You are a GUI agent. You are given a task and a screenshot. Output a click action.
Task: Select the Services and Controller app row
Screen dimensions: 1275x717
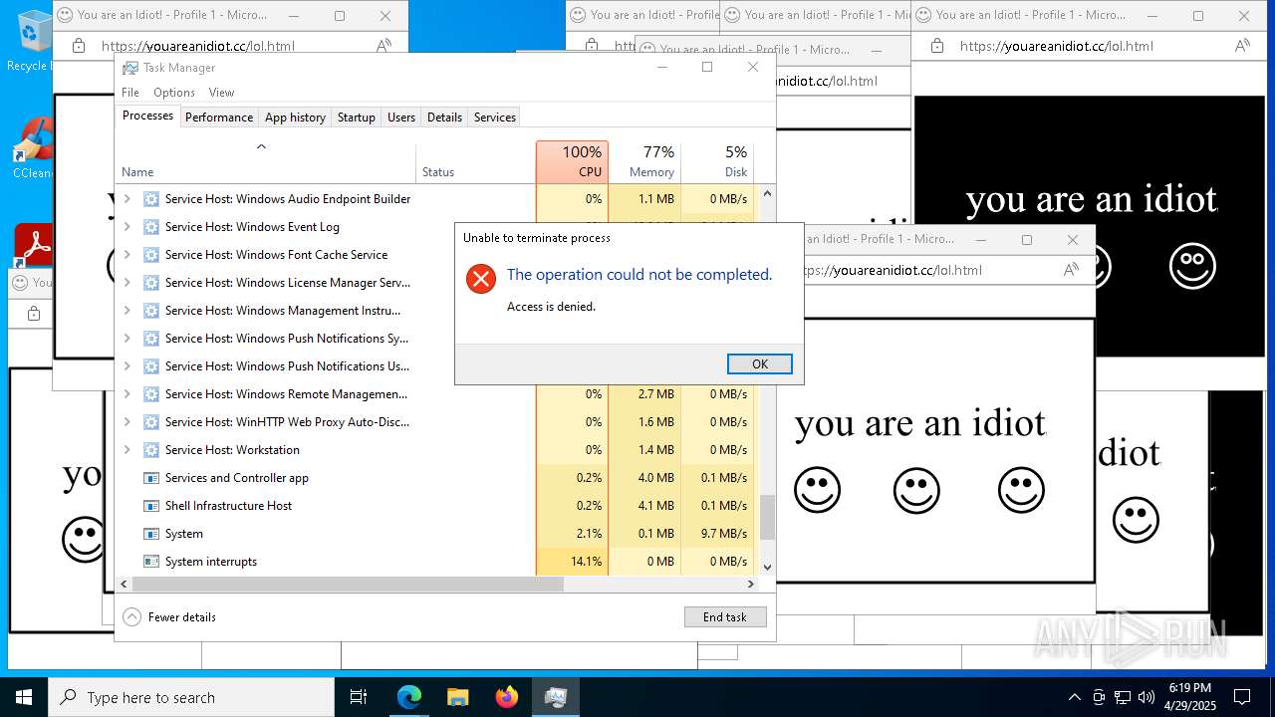[x=437, y=478]
